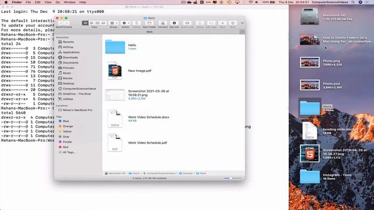Open the Apple menu
The width and height of the screenshot is (374, 210).
(6, 2)
